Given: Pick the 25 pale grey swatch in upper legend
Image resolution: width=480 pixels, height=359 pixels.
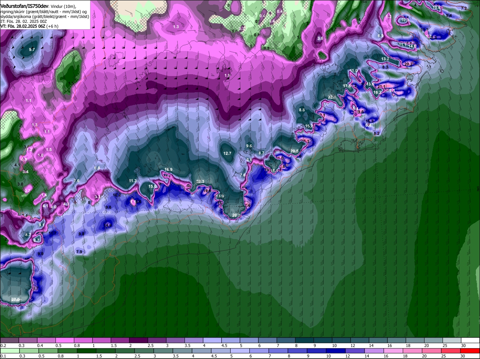Looking at the screenshot, I should click(453, 340).
